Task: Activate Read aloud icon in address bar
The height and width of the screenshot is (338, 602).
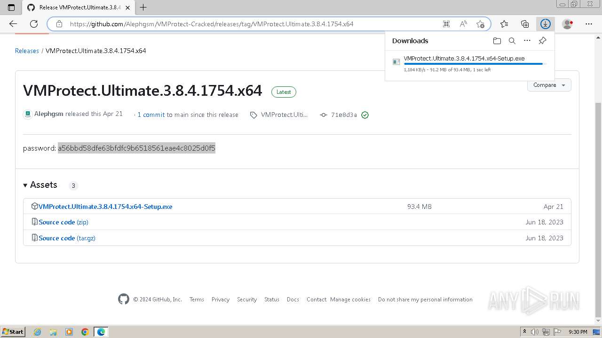Action: [463, 24]
